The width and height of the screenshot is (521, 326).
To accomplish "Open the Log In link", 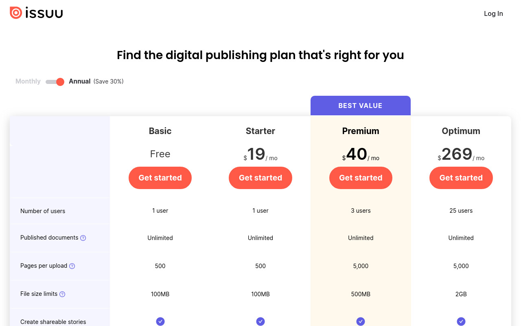I will coord(493,13).
